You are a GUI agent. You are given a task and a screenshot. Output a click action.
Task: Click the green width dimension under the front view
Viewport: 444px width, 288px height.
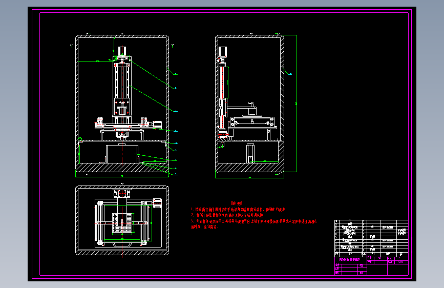tap(122, 177)
